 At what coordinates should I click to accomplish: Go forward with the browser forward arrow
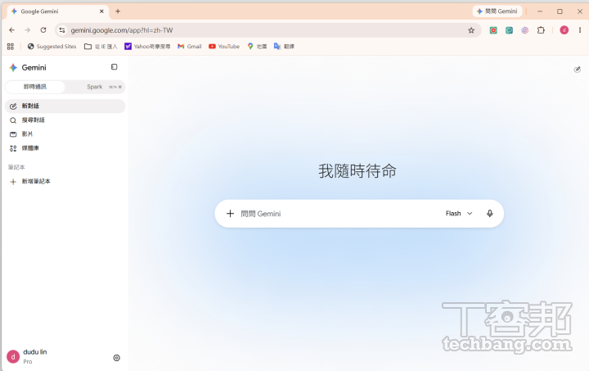pos(28,30)
